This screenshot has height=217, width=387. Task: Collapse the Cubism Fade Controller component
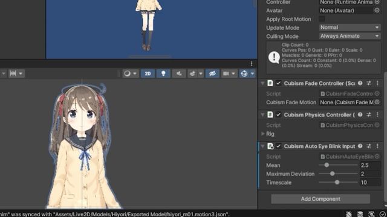click(x=262, y=83)
